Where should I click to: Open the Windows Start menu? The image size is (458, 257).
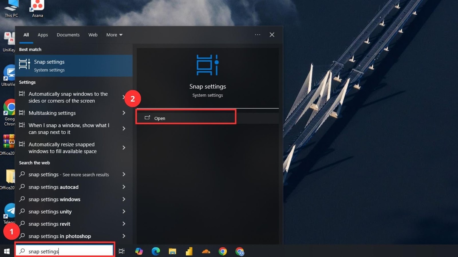click(7, 251)
